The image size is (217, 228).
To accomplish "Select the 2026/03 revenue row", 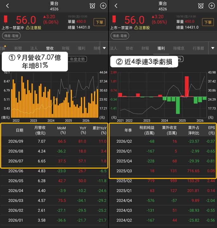I will click(54, 200).
